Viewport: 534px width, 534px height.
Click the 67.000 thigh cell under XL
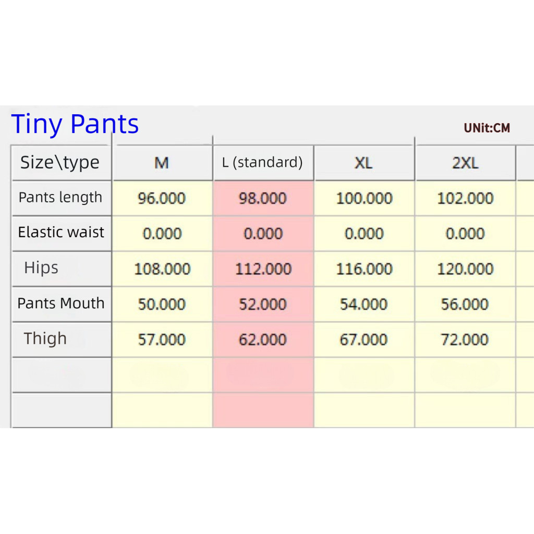364,340
